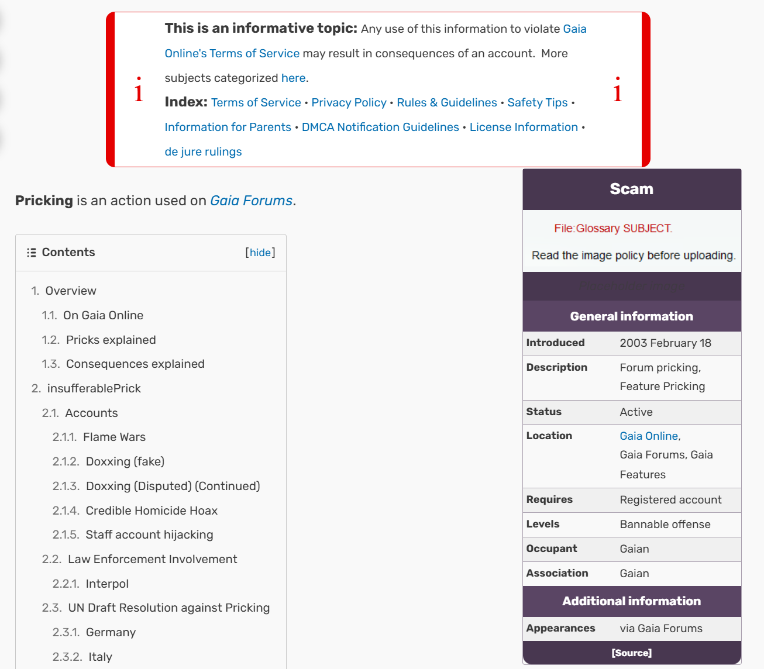Click the 'here' categorized subjects link
764x669 pixels.
293,78
